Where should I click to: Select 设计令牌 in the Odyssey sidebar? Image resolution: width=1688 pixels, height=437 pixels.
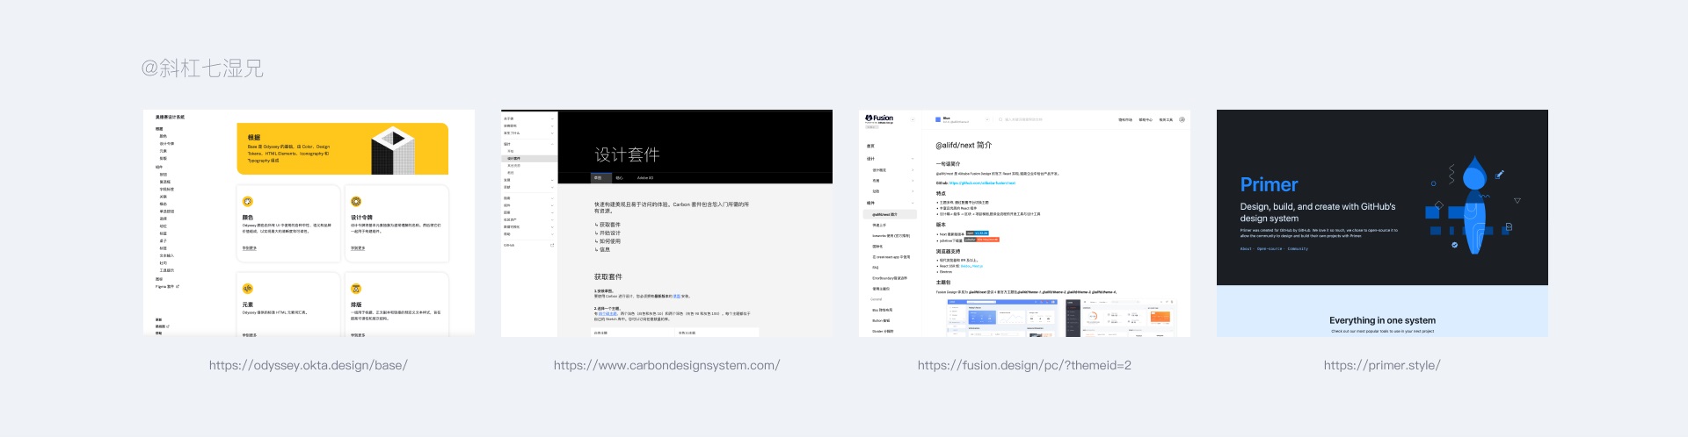166,143
